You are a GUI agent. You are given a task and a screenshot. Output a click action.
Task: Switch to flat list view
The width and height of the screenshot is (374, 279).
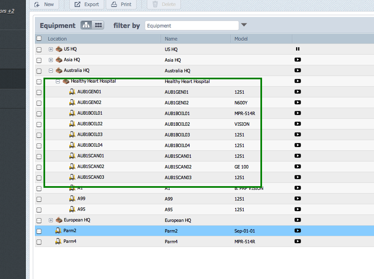tap(98, 25)
